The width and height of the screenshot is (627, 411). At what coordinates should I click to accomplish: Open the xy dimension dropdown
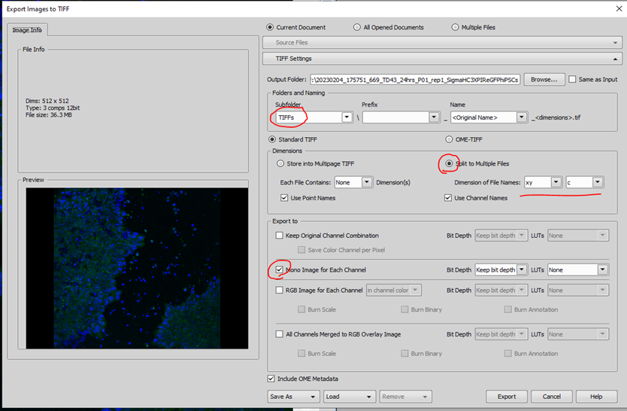click(556, 182)
